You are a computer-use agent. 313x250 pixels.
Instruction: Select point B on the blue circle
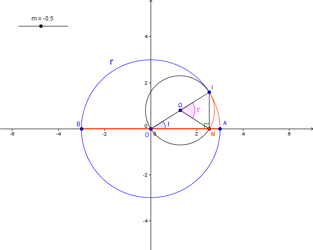point(81,129)
